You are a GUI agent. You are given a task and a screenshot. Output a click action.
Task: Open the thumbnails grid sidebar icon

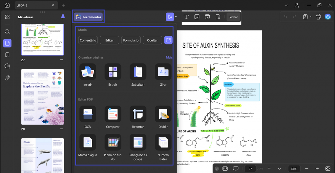tap(7, 17)
